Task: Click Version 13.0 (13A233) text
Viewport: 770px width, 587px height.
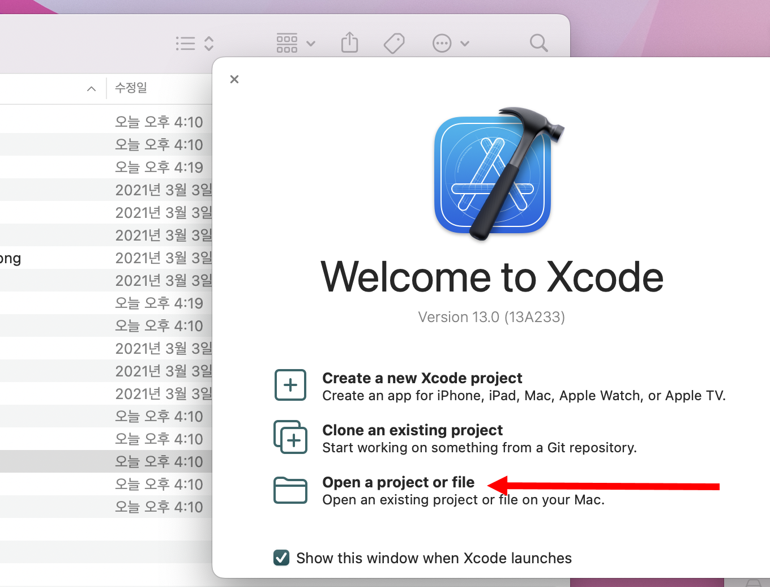Action: click(x=491, y=317)
